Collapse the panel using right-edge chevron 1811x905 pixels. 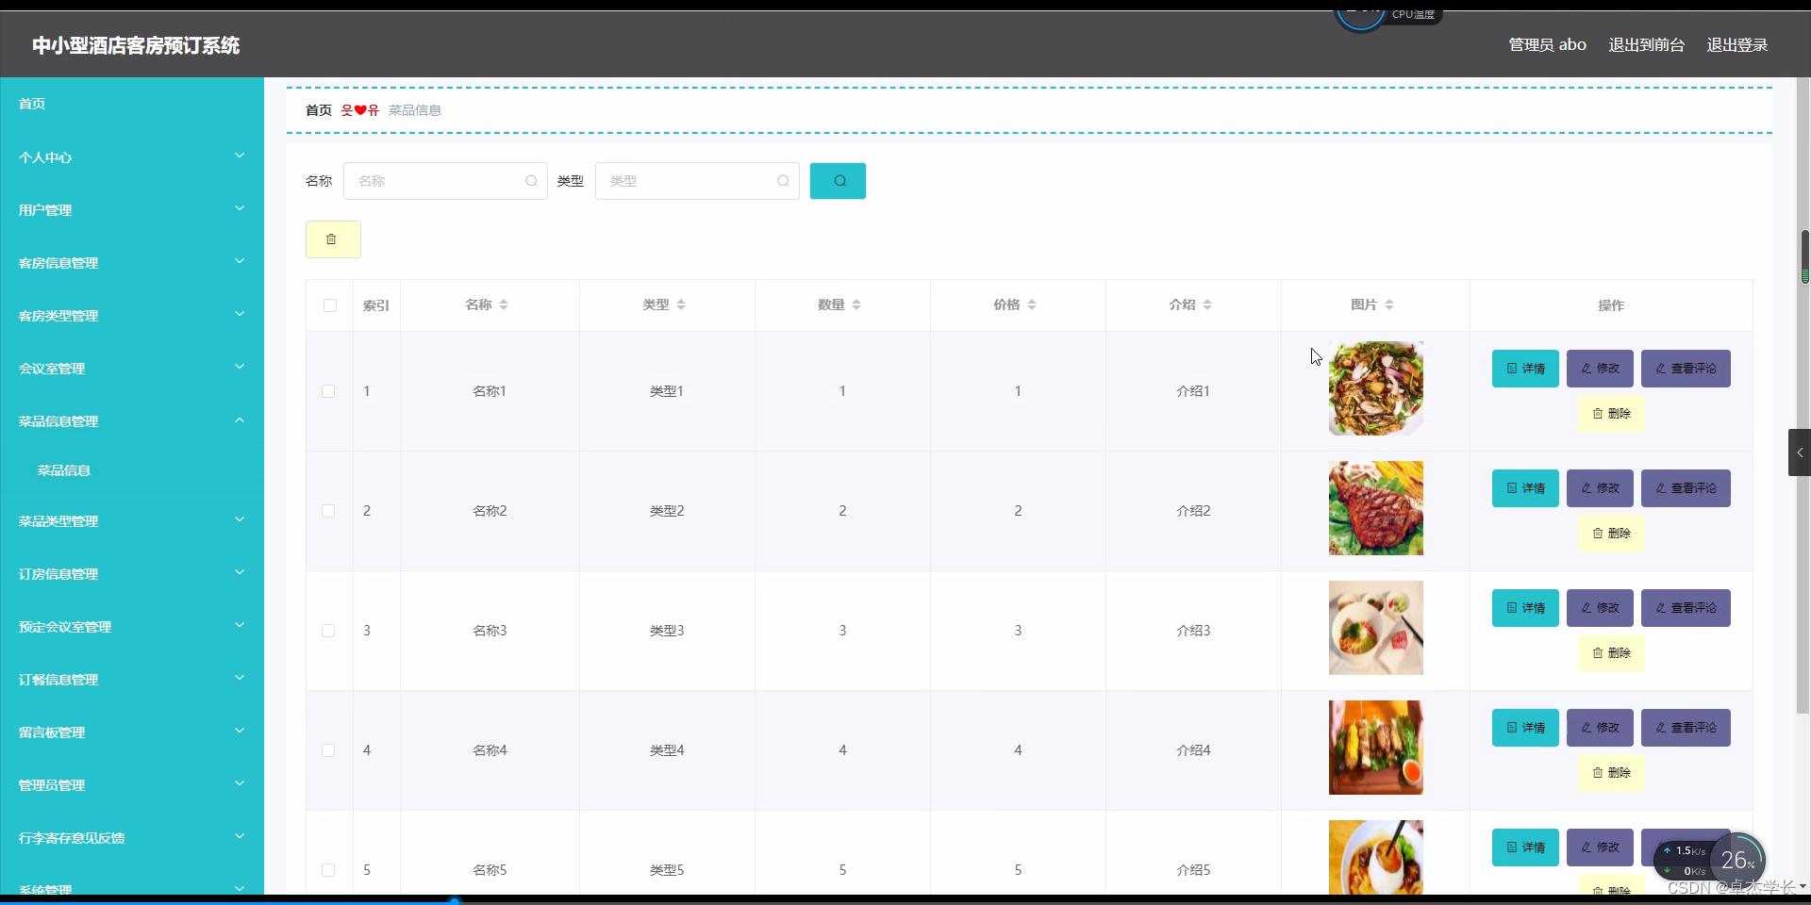click(x=1800, y=452)
